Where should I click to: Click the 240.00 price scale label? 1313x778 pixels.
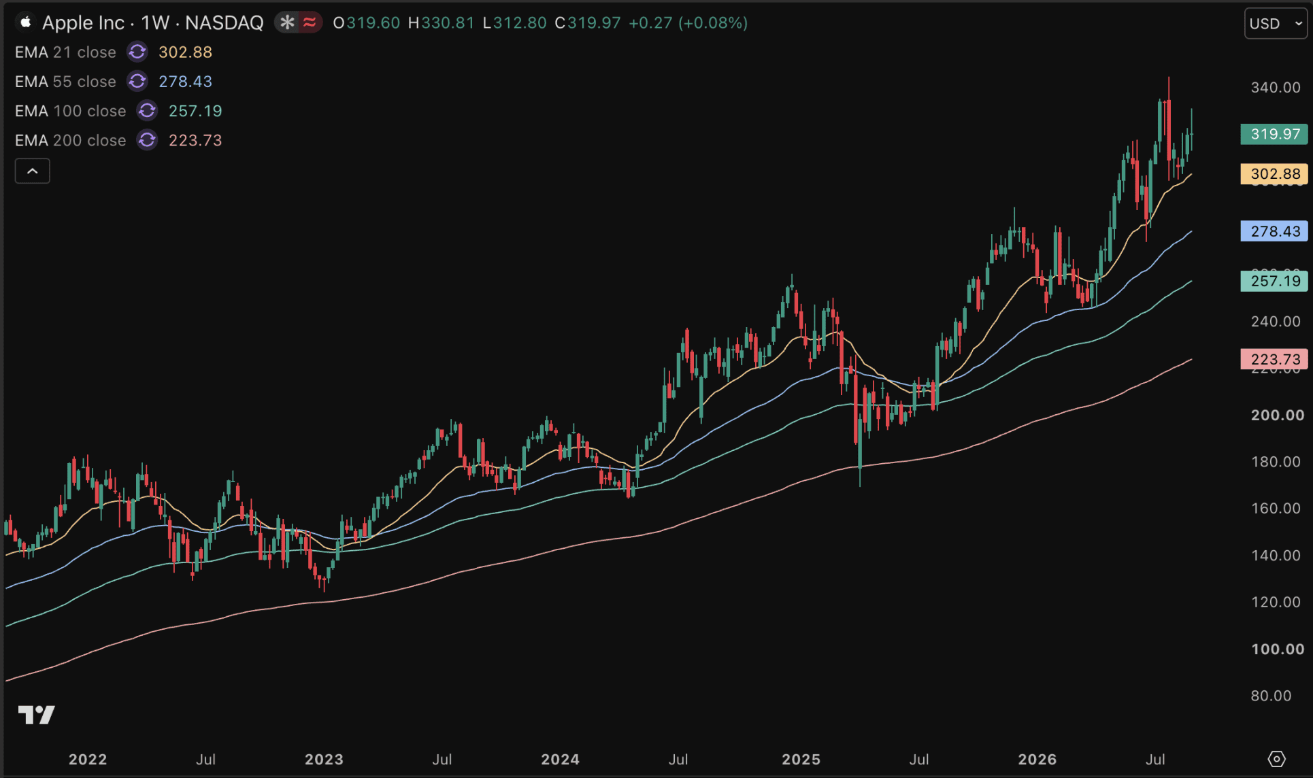point(1276,321)
